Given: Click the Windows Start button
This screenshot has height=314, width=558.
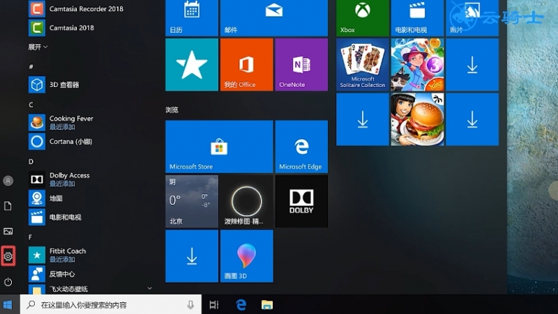Looking at the screenshot, I should [x=8, y=305].
